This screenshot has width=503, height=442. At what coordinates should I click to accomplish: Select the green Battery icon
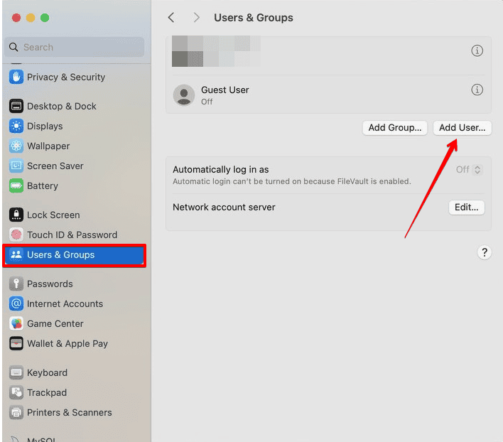pos(16,185)
